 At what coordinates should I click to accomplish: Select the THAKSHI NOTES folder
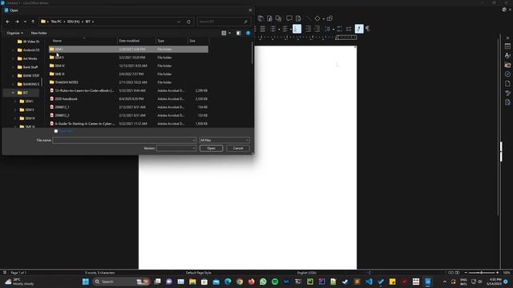click(128, 82)
